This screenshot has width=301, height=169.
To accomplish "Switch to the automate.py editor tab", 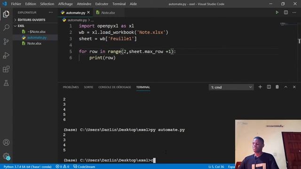I will pos(75,13).
